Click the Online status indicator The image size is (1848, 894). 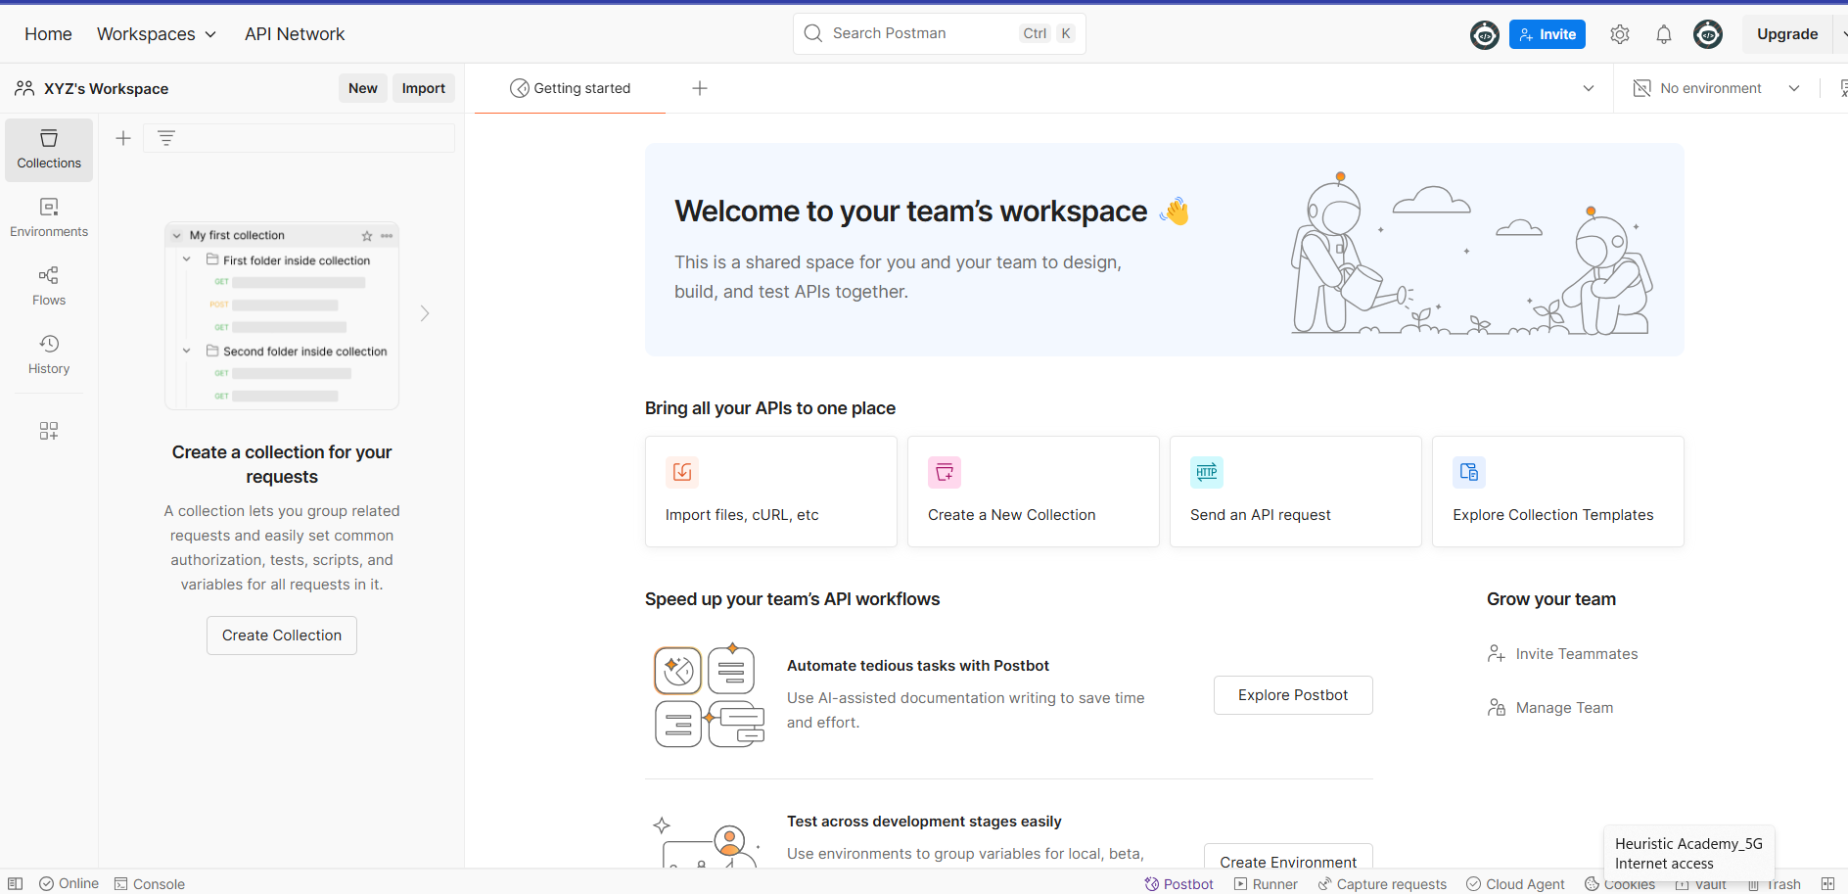[69, 883]
